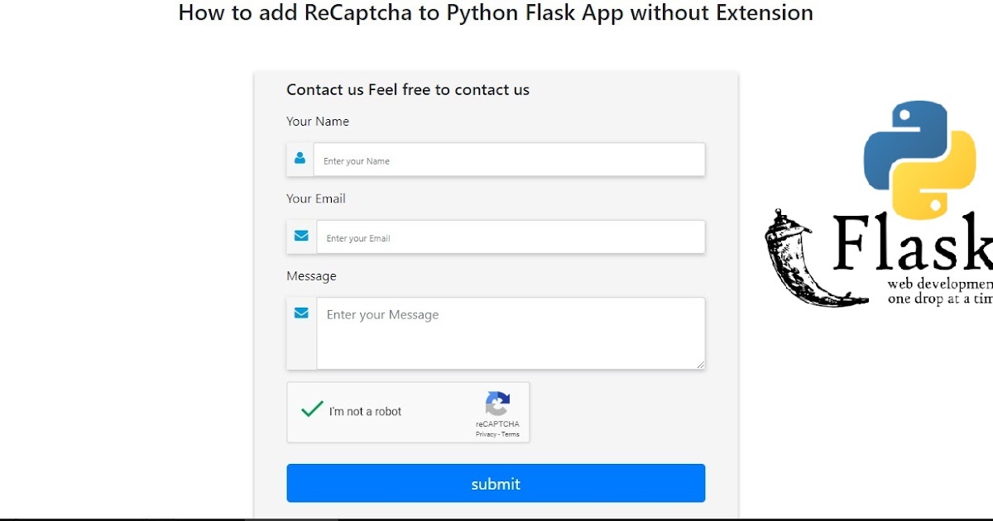Viewport: 993px width, 521px height.
Task: Click inside the reCAPTCHA widget box
Action: (x=408, y=412)
